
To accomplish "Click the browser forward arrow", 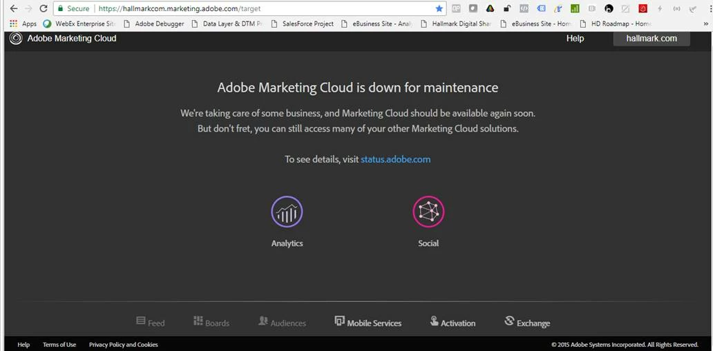I will click(x=28, y=8).
